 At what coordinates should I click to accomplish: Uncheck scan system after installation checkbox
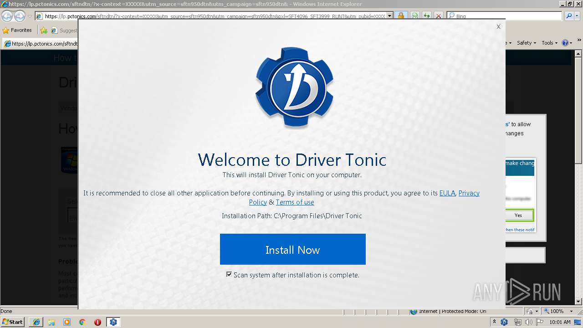tap(229, 274)
